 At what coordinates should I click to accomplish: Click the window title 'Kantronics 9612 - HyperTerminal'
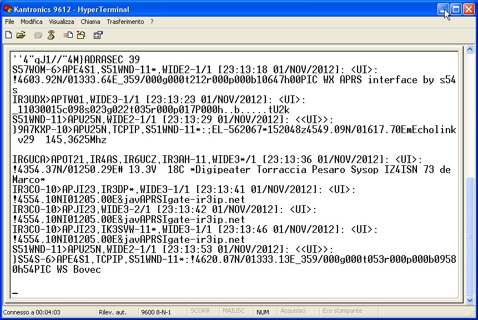tap(72, 9)
